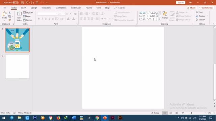Select slide 1 thumbnail
The height and width of the screenshot is (121, 216).
[17, 40]
